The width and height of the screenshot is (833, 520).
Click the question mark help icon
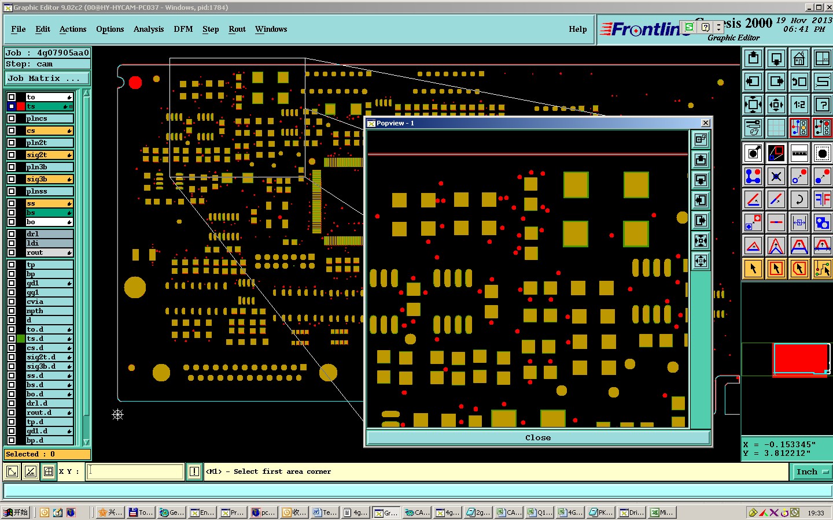(823, 105)
